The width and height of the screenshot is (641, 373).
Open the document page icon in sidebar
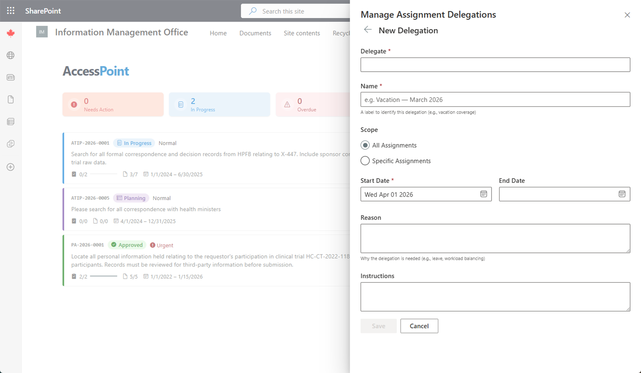click(x=10, y=99)
